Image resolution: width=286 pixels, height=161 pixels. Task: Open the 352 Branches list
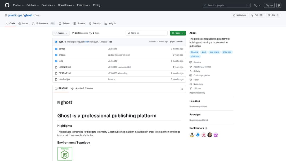(80, 33)
